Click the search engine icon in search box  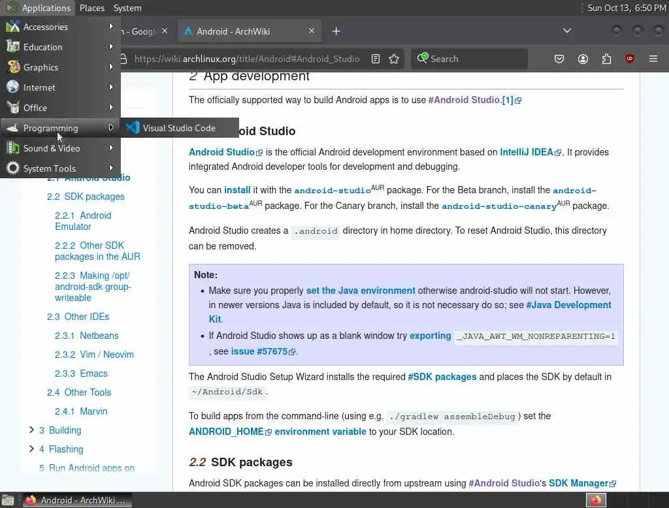(x=423, y=58)
